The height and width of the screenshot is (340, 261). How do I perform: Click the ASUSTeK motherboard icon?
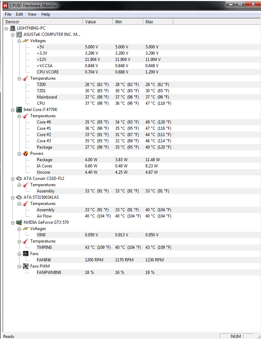click(19, 34)
